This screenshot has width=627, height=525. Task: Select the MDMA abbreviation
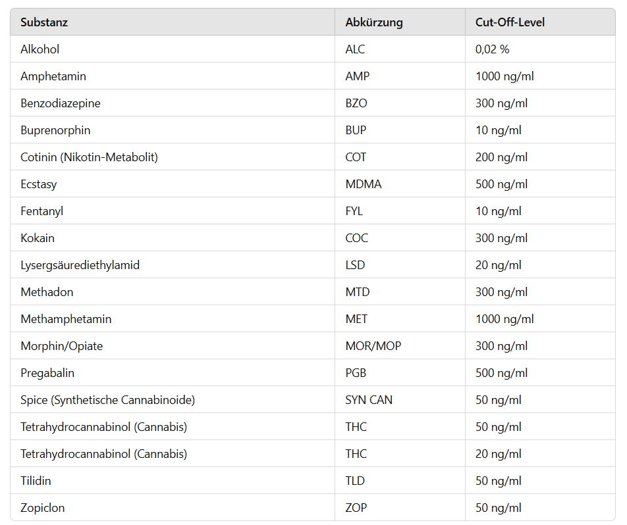tap(363, 184)
